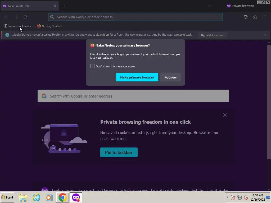Go forward with the forward arrow
This screenshot has width=271, height=203.
(x=16, y=17)
